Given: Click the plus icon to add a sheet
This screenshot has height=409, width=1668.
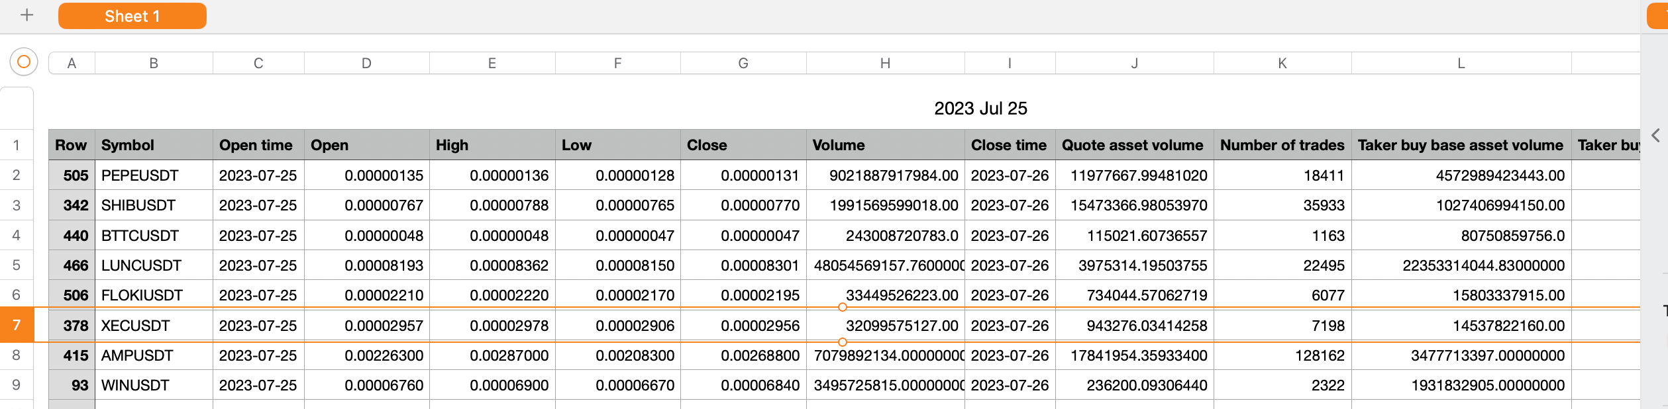Looking at the screenshot, I should click(x=26, y=15).
